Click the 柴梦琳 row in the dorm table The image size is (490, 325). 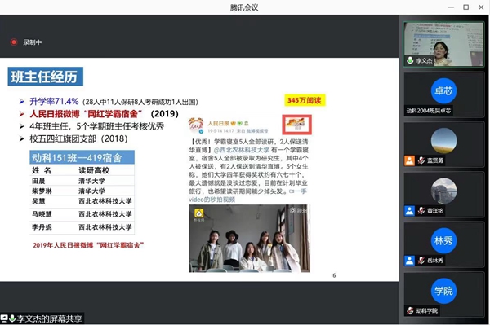[x=82, y=191]
